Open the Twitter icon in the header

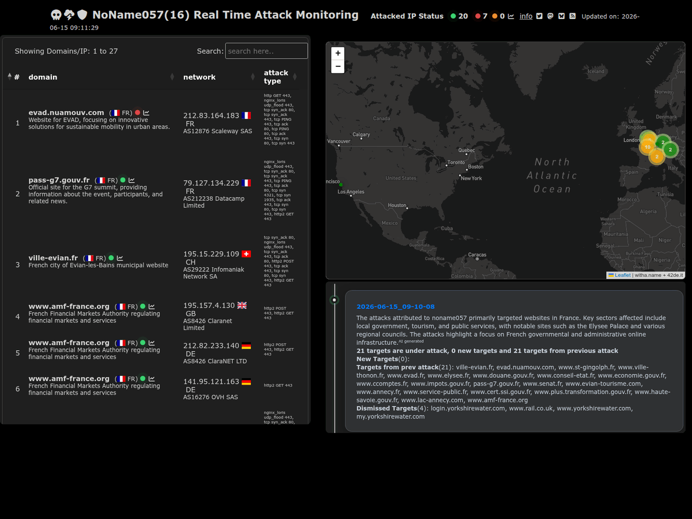[539, 16]
